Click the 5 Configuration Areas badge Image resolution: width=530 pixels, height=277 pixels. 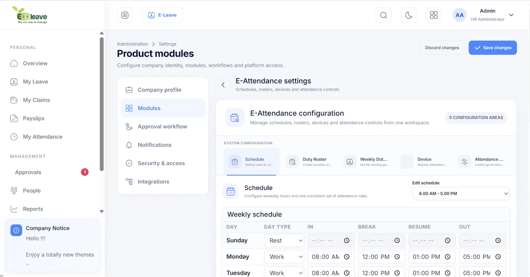point(476,117)
